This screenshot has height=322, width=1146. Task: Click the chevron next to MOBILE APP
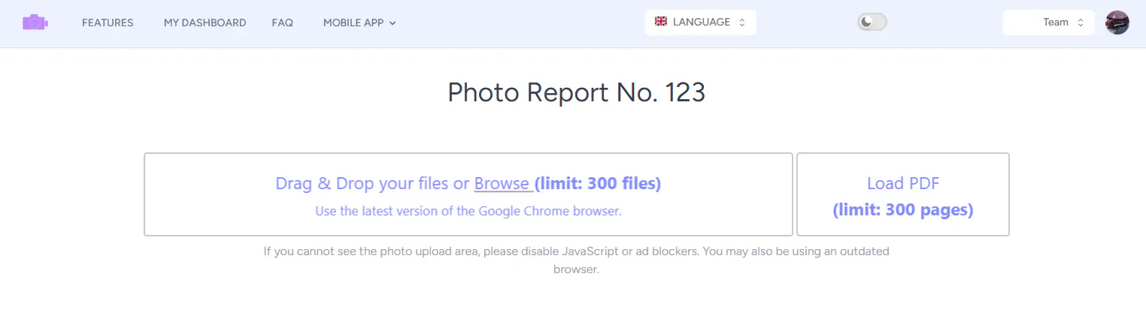coord(393,23)
